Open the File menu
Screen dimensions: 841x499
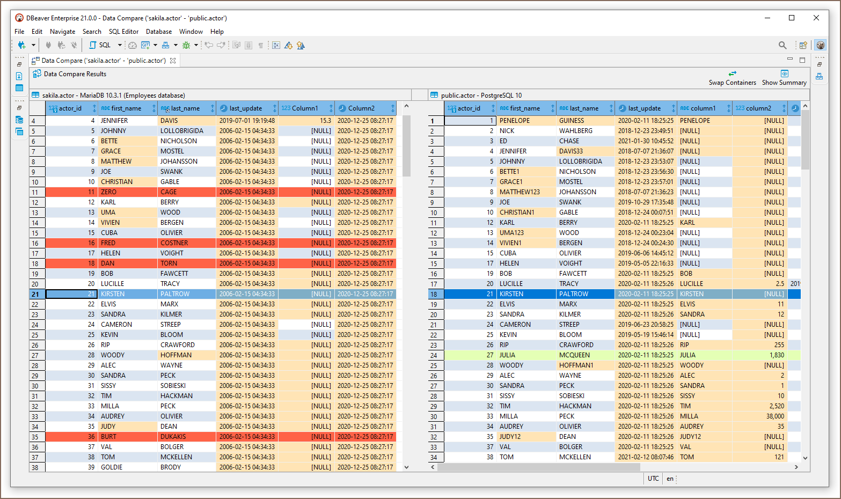[19, 32]
